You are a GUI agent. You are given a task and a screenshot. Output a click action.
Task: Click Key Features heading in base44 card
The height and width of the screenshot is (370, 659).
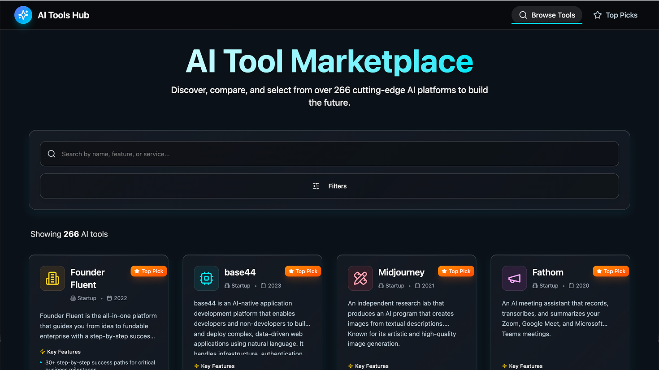coord(218,366)
